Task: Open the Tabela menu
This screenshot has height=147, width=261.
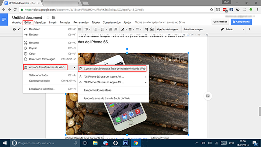Action: 96,22
